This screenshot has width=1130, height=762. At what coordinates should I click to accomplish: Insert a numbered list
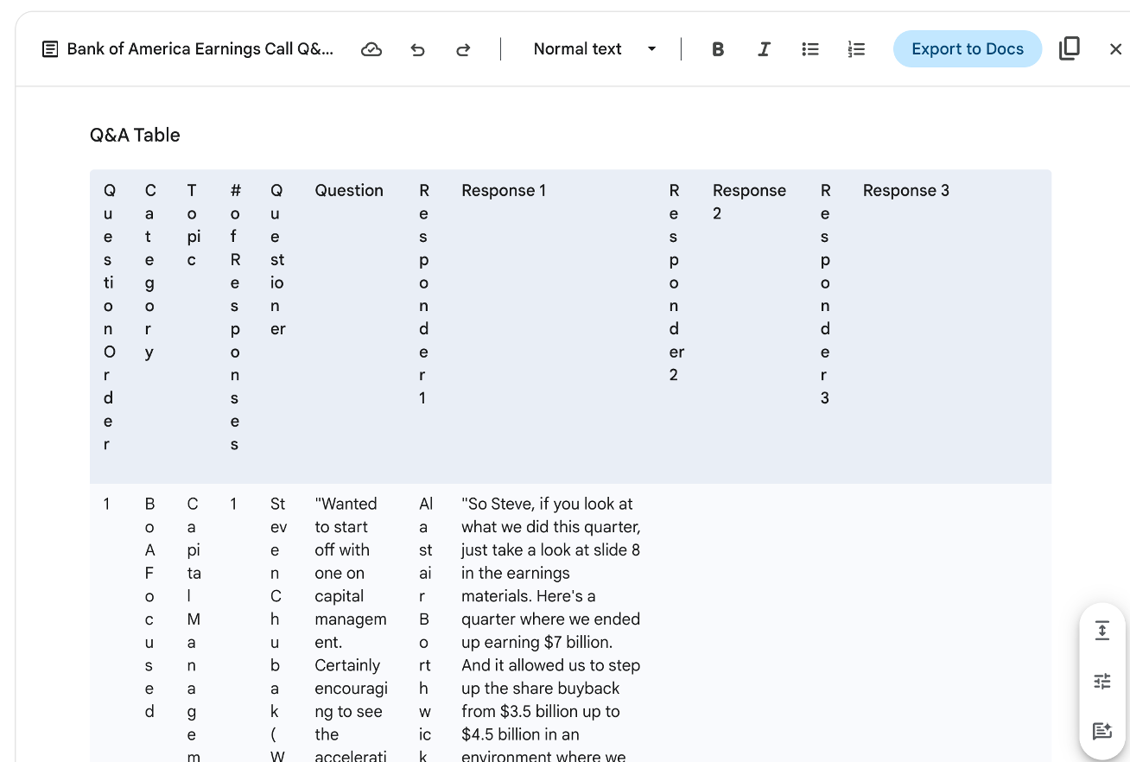coord(856,49)
